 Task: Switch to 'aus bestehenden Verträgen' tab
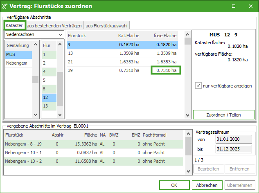(54, 25)
